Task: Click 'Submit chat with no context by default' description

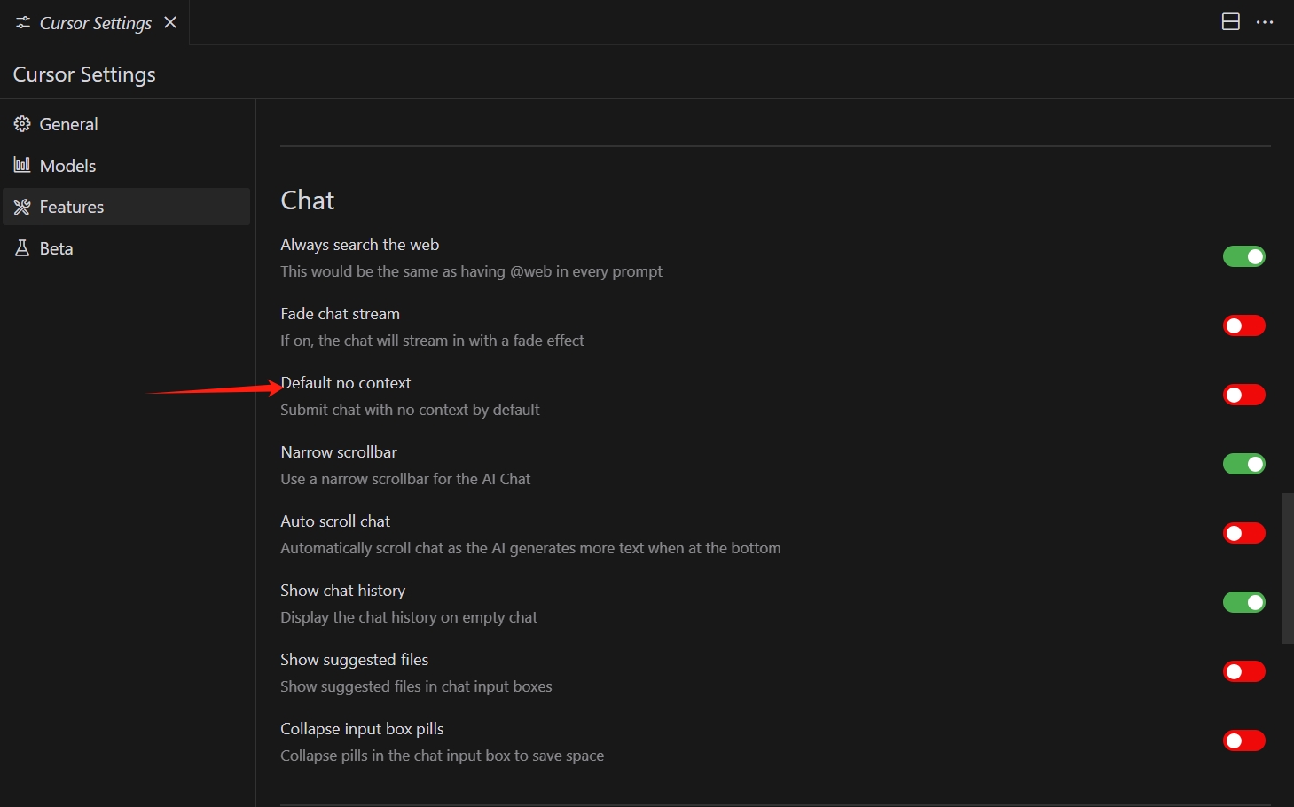Action: point(410,410)
